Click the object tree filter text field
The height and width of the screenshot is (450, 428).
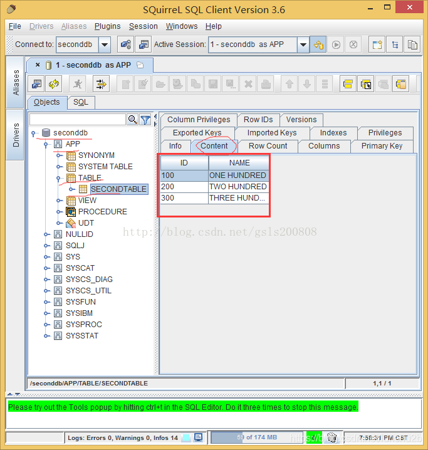pos(78,120)
